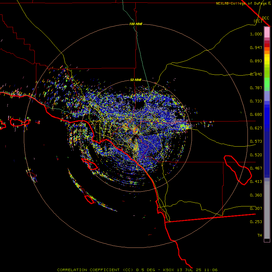Click the 0.413 value on the color scale
272x272 pixels.
(256, 182)
